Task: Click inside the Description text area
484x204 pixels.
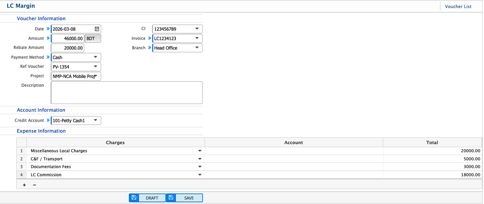Action: click(126, 92)
